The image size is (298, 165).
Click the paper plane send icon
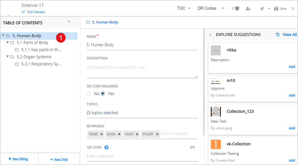pos(262,9)
